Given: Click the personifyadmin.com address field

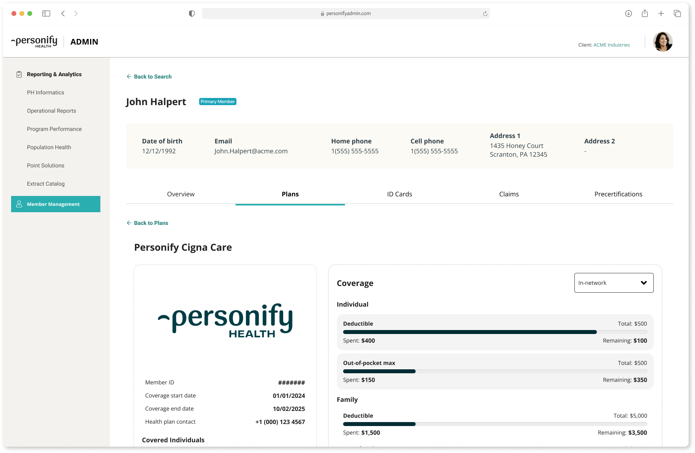Looking at the screenshot, I should point(346,13).
